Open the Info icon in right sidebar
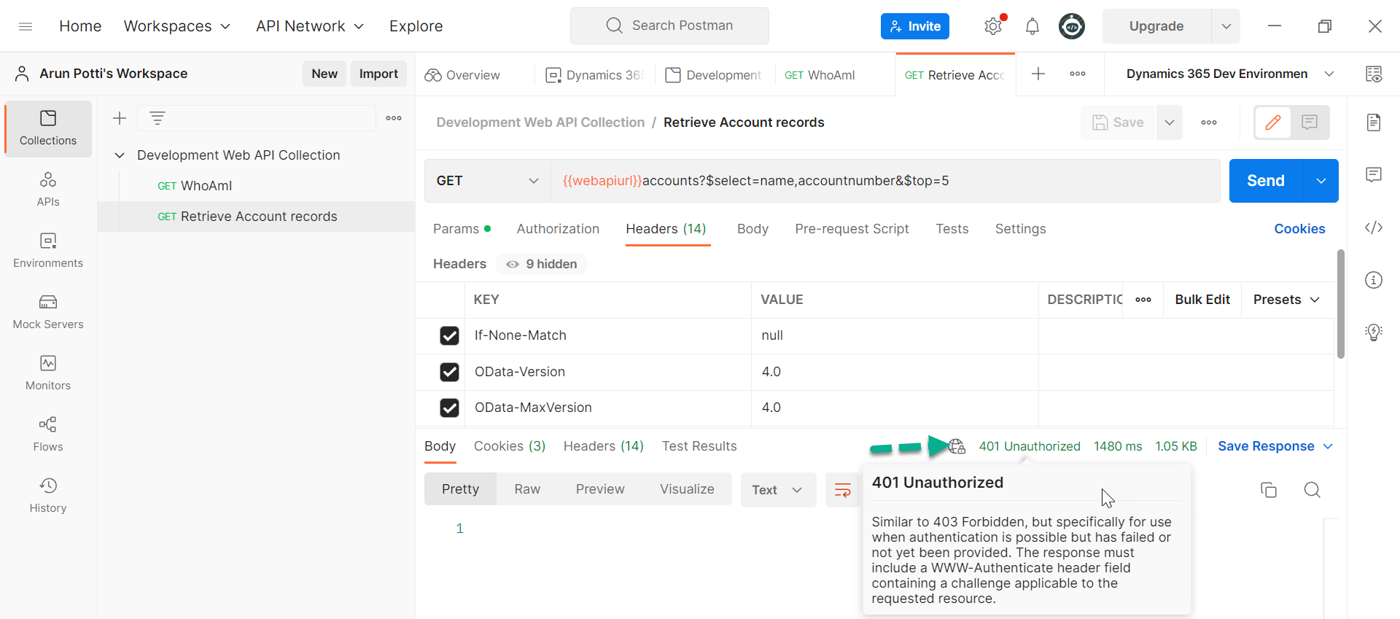 coord(1374,280)
